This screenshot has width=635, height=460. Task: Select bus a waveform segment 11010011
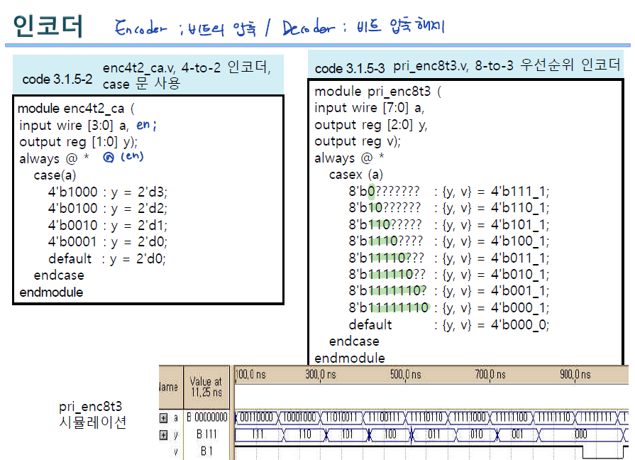click(x=341, y=417)
